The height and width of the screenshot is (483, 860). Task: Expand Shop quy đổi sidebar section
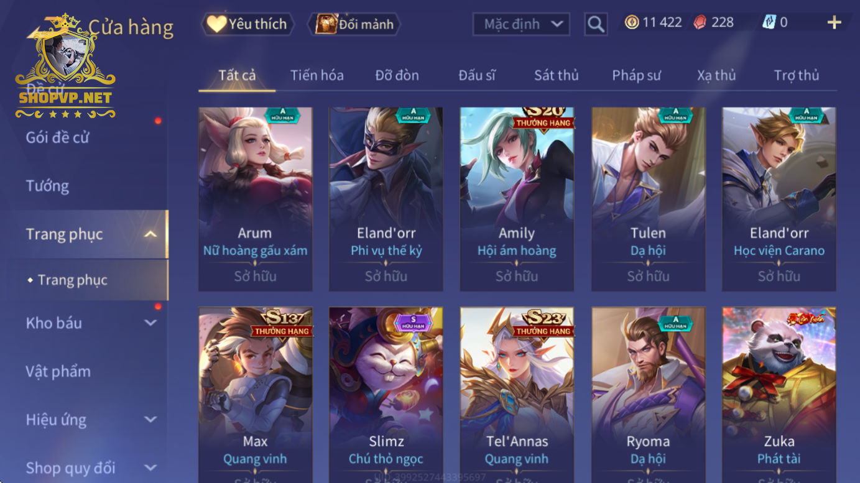pos(150,467)
